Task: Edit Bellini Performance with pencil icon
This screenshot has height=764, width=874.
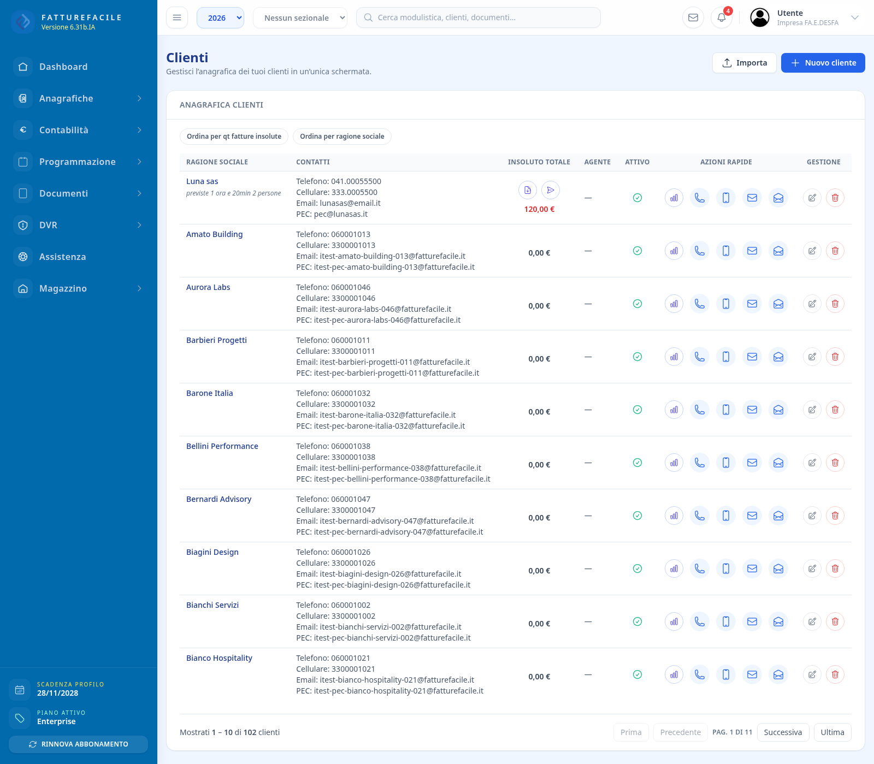Action: pos(812,463)
